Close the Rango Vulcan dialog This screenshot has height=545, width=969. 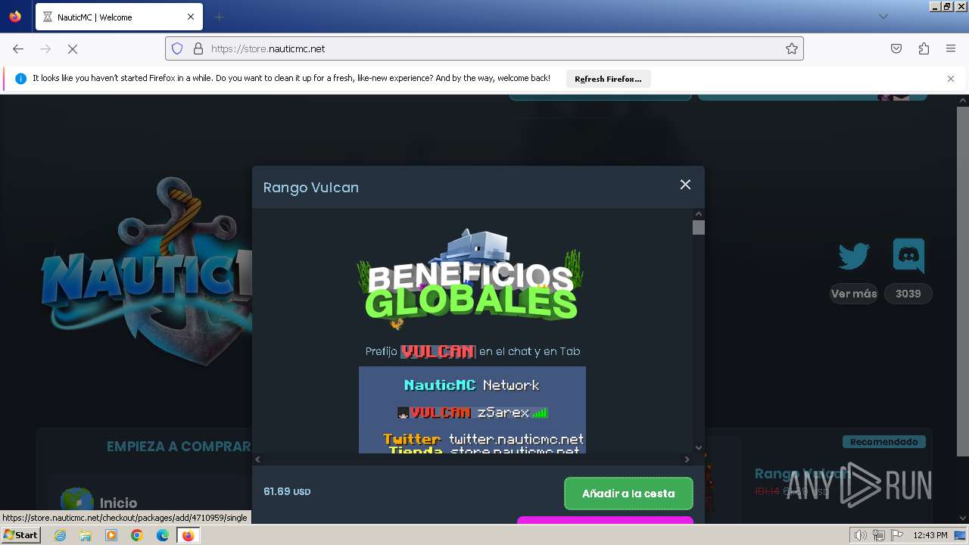[x=685, y=185]
